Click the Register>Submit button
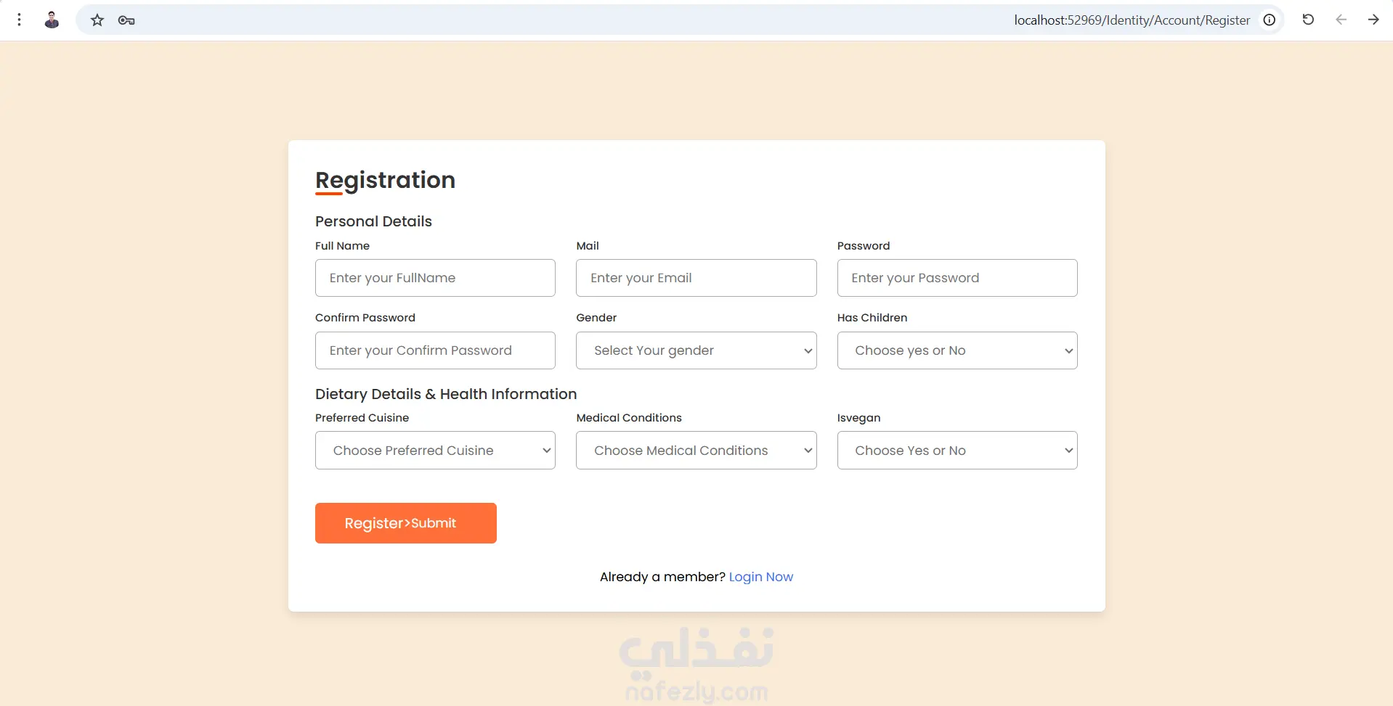Image resolution: width=1393 pixels, height=706 pixels. tap(406, 523)
